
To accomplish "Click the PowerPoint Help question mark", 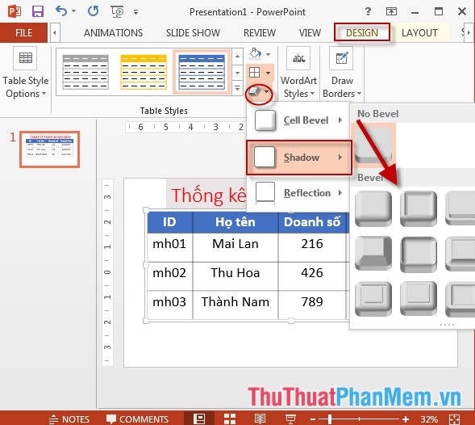I will point(368,11).
